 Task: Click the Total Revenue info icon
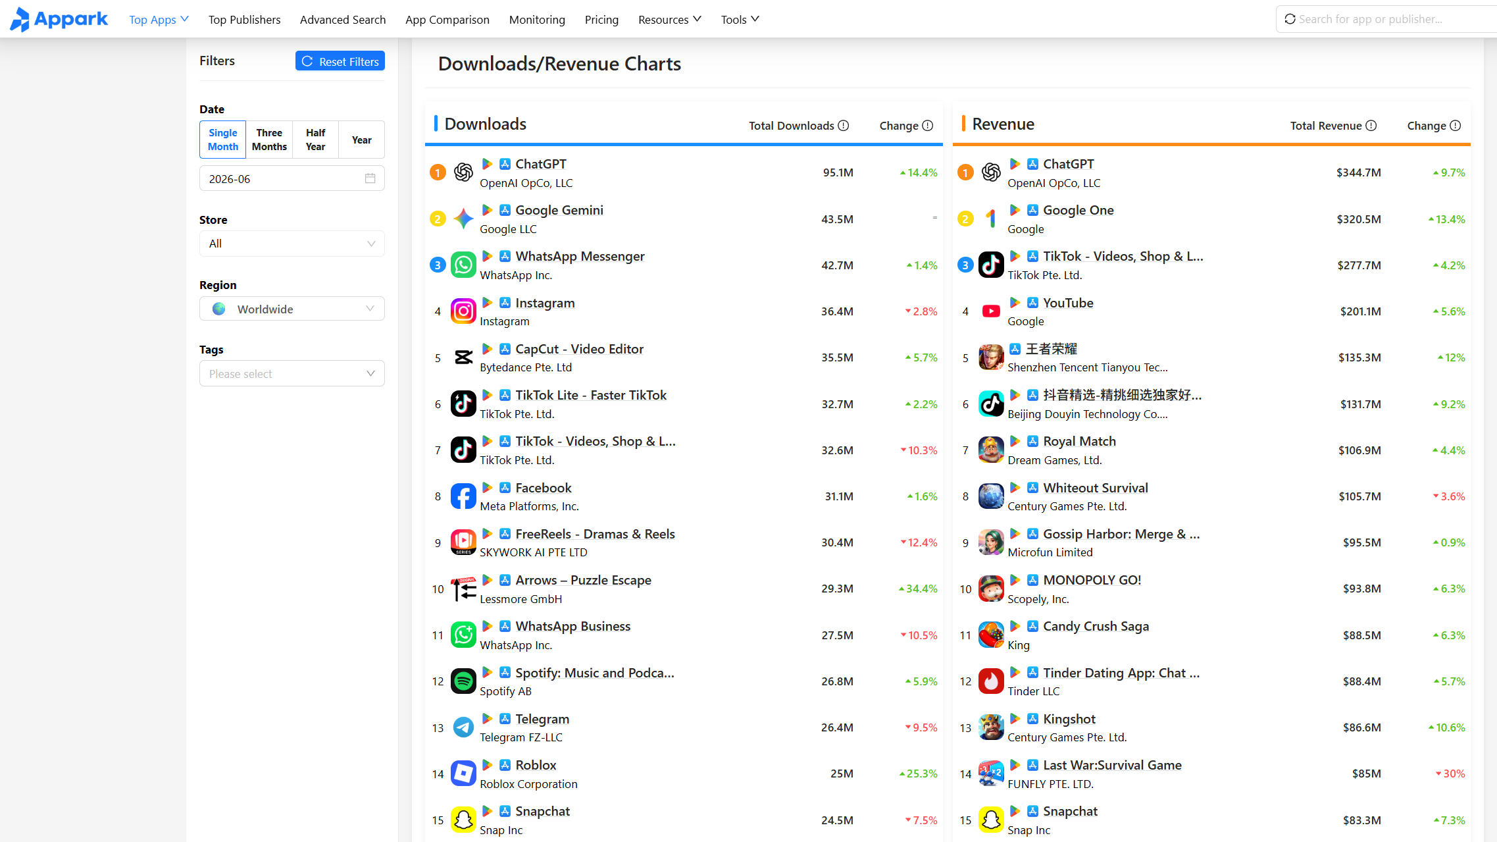coord(1371,125)
